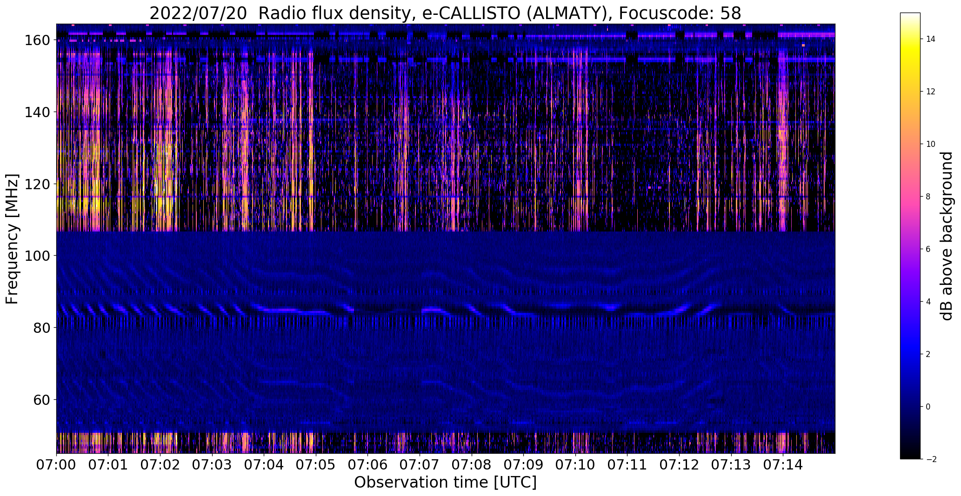
Task: Click the 07:05 time tick label
Action: pos(316,464)
